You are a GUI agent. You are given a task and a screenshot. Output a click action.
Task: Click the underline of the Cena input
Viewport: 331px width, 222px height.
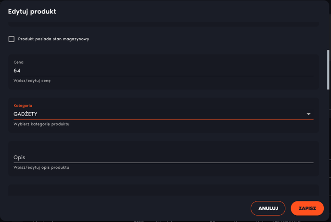[x=164, y=76]
